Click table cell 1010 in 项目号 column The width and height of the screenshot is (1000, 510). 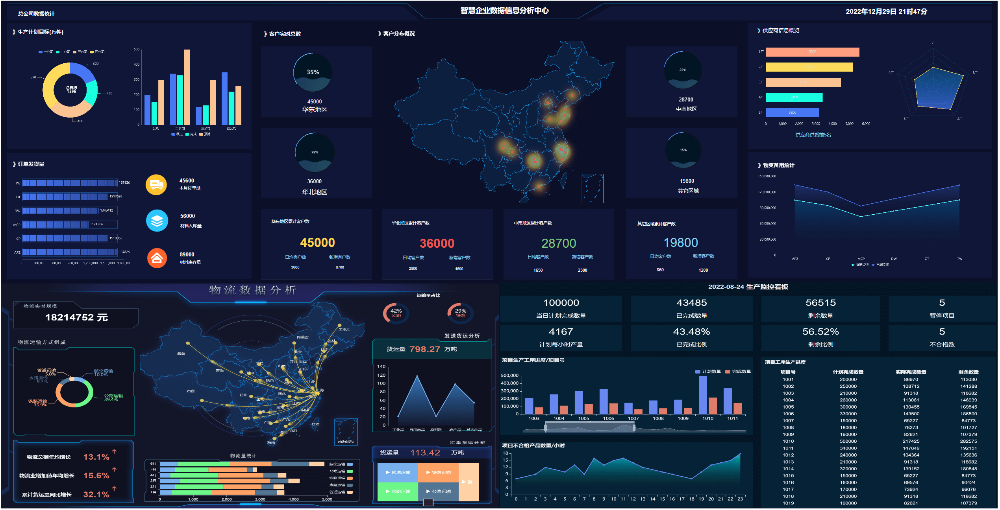click(x=788, y=442)
